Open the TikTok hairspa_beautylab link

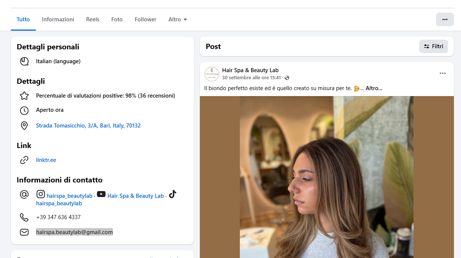coord(59,203)
